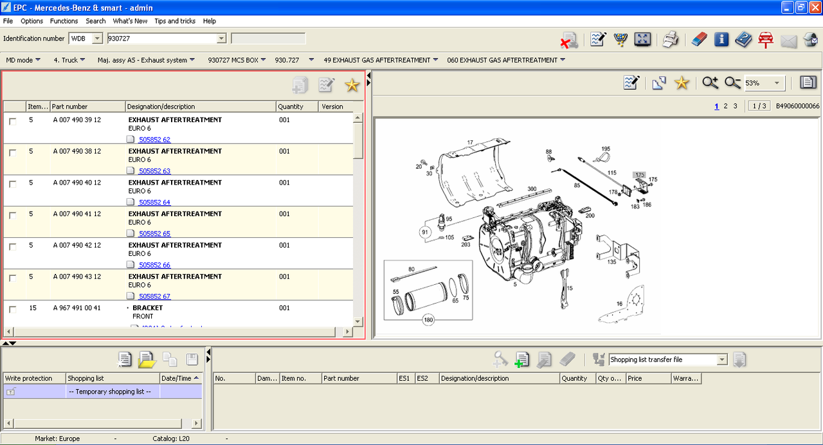823x445 pixels.
Task: Open footnote link 505852 66
Action: click(x=154, y=265)
